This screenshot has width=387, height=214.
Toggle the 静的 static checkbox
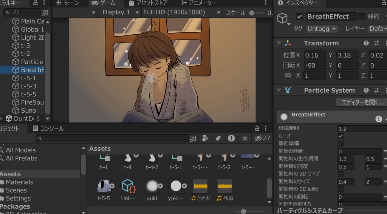[362, 17]
